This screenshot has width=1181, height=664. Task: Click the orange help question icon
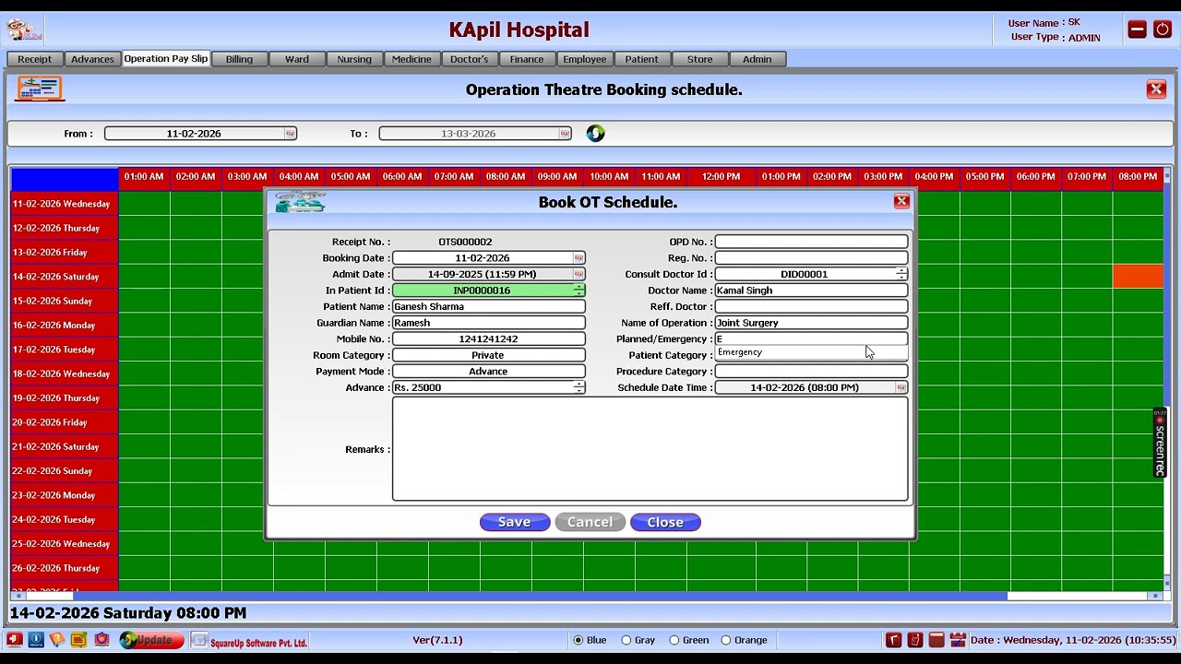pos(57,640)
